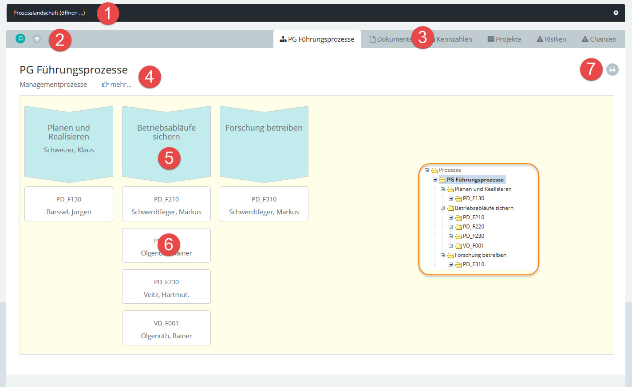
Task: Collapse the Forschung betreiben tree node
Action: point(442,255)
